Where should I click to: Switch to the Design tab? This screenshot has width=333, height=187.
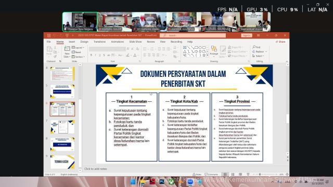(84, 42)
